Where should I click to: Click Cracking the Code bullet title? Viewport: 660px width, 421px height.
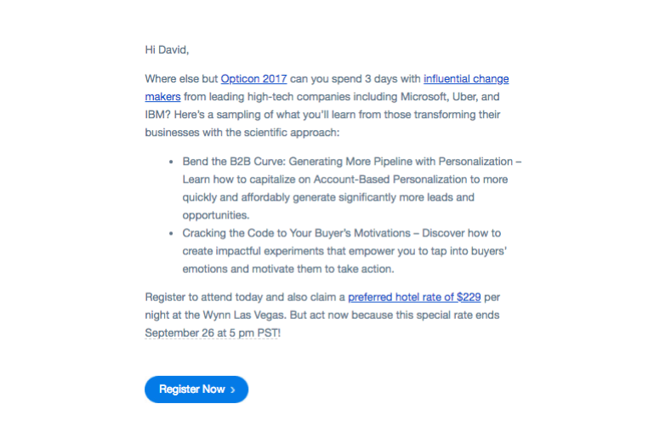tap(296, 233)
